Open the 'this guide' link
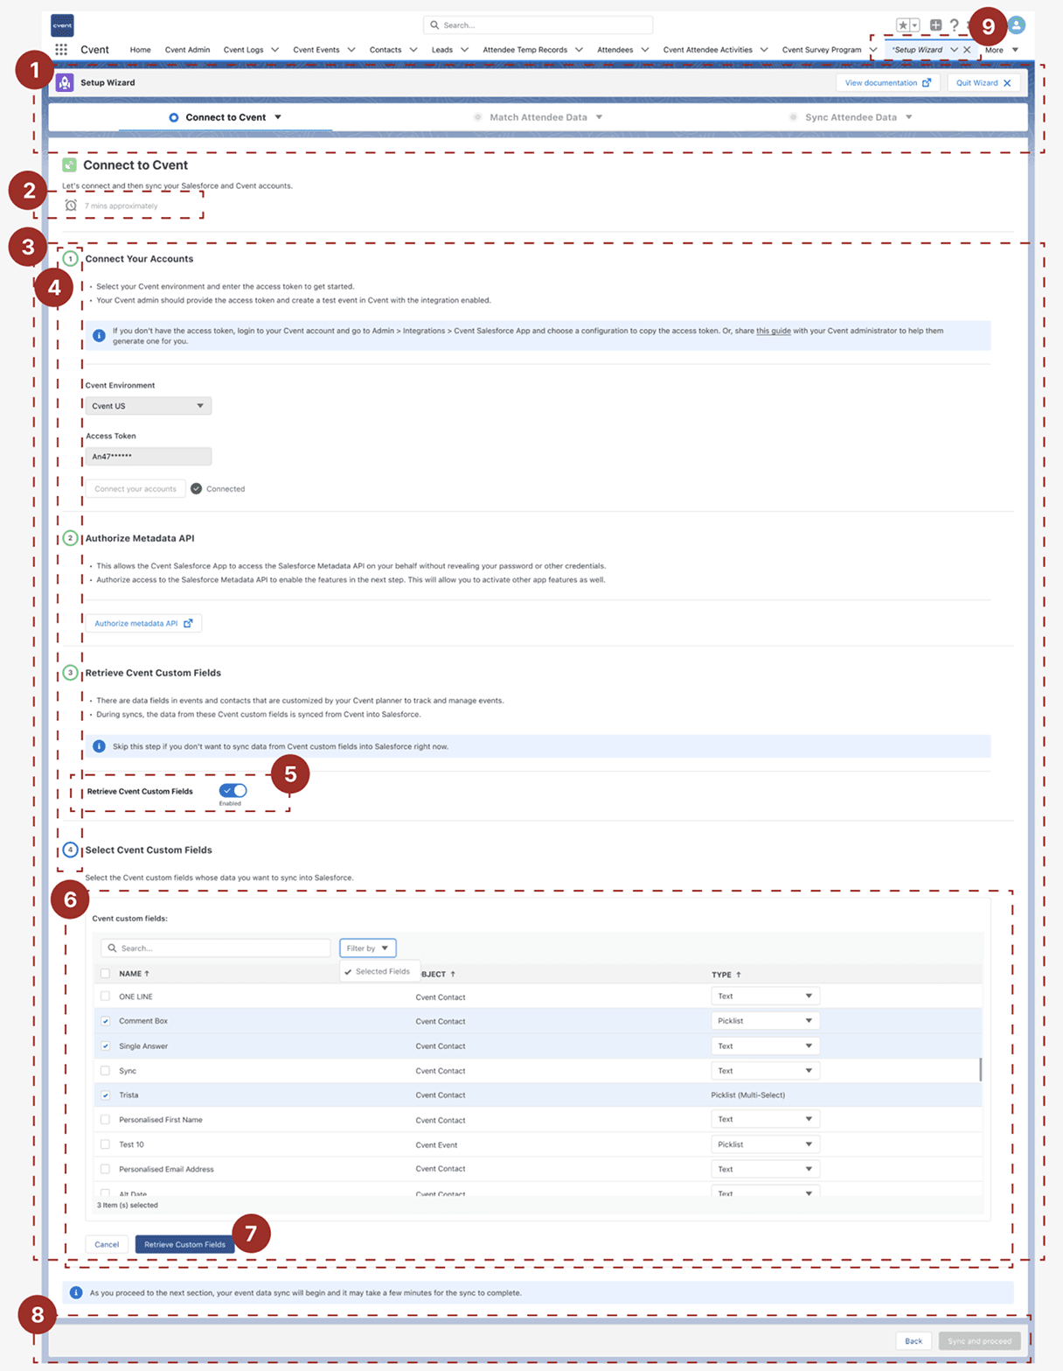 (x=774, y=331)
